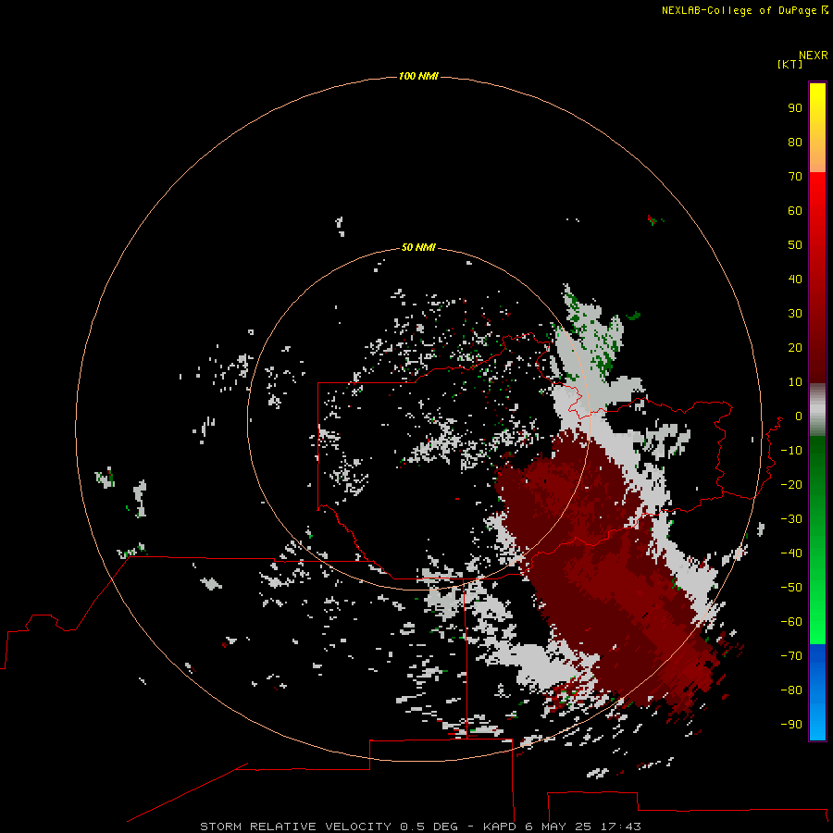Click the 70 value on the velocity scale
Viewport: 833px width, 833px height.
[x=795, y=177]
